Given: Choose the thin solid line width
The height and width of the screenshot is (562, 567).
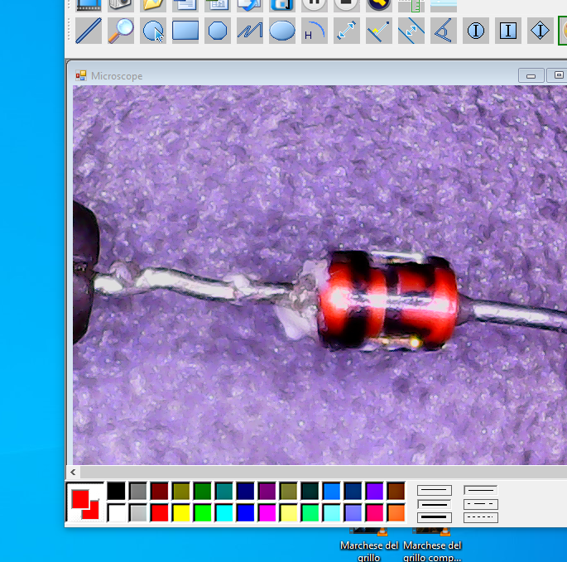Looking at the screenshot, I should click(x=435, y=490).
